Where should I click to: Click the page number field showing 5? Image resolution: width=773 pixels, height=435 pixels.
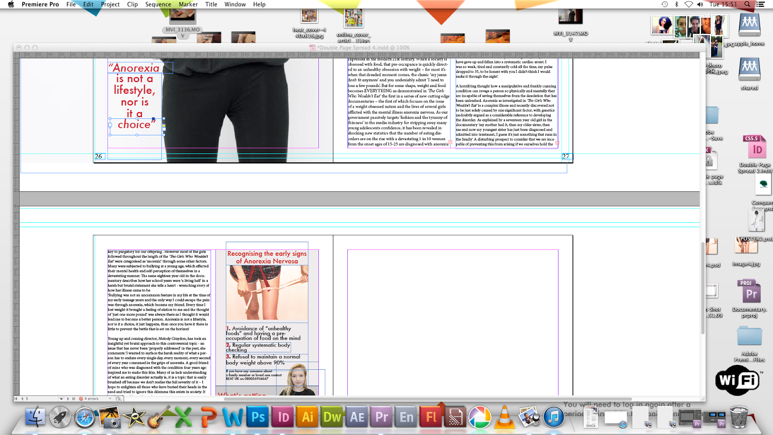coord(27,399)
